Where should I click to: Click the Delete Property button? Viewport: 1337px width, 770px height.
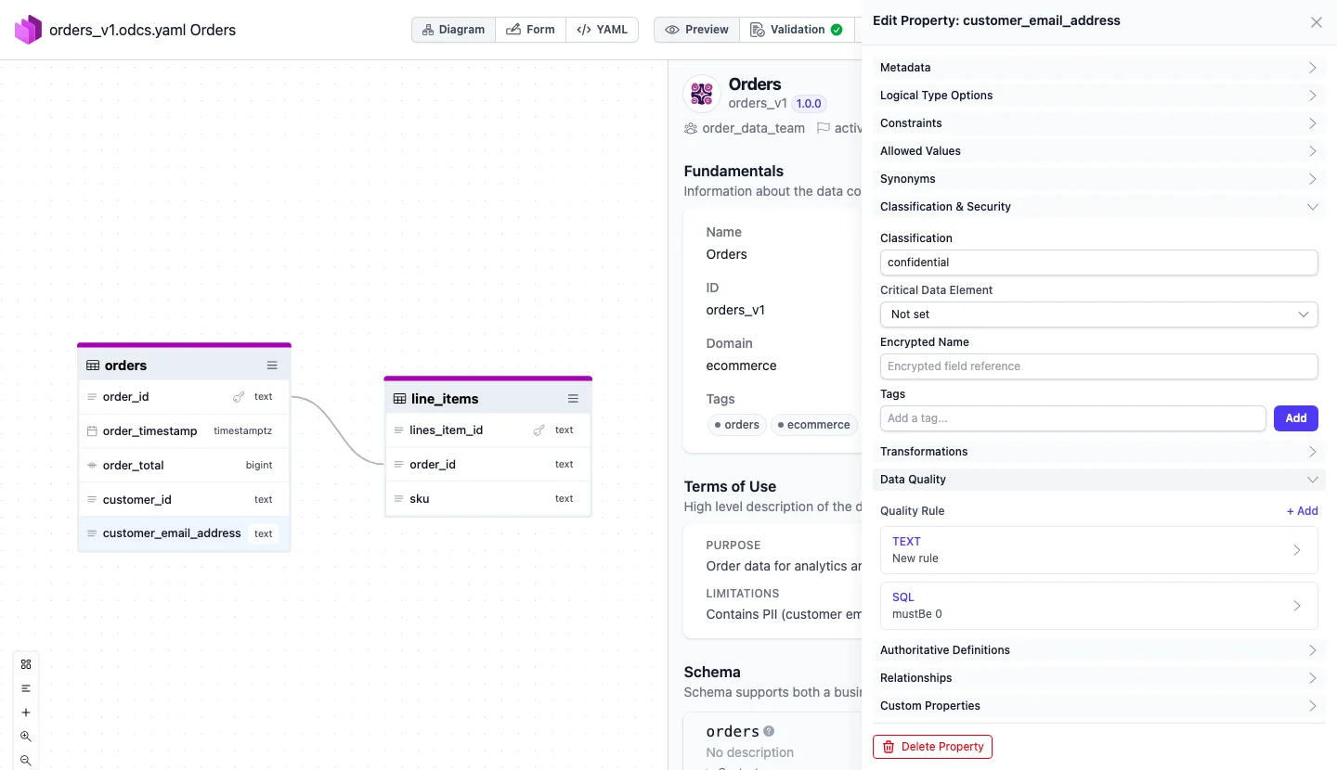pyautogui.click(x=932, y=747)
